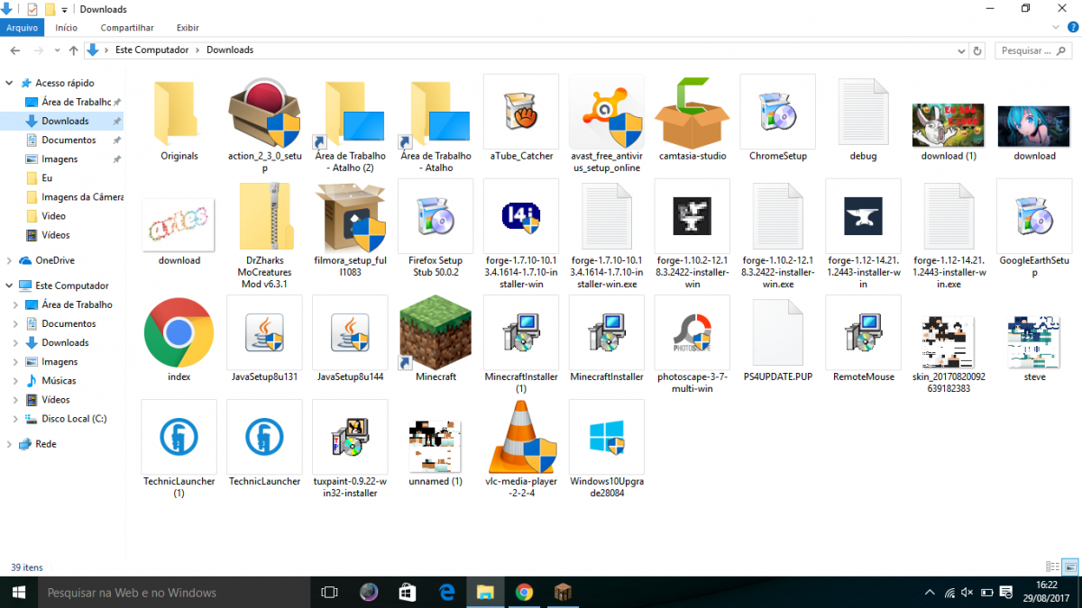Select the unnamed (1) image thumbnail
This screenshot has height=608, width=1082.
coord(436,447)
